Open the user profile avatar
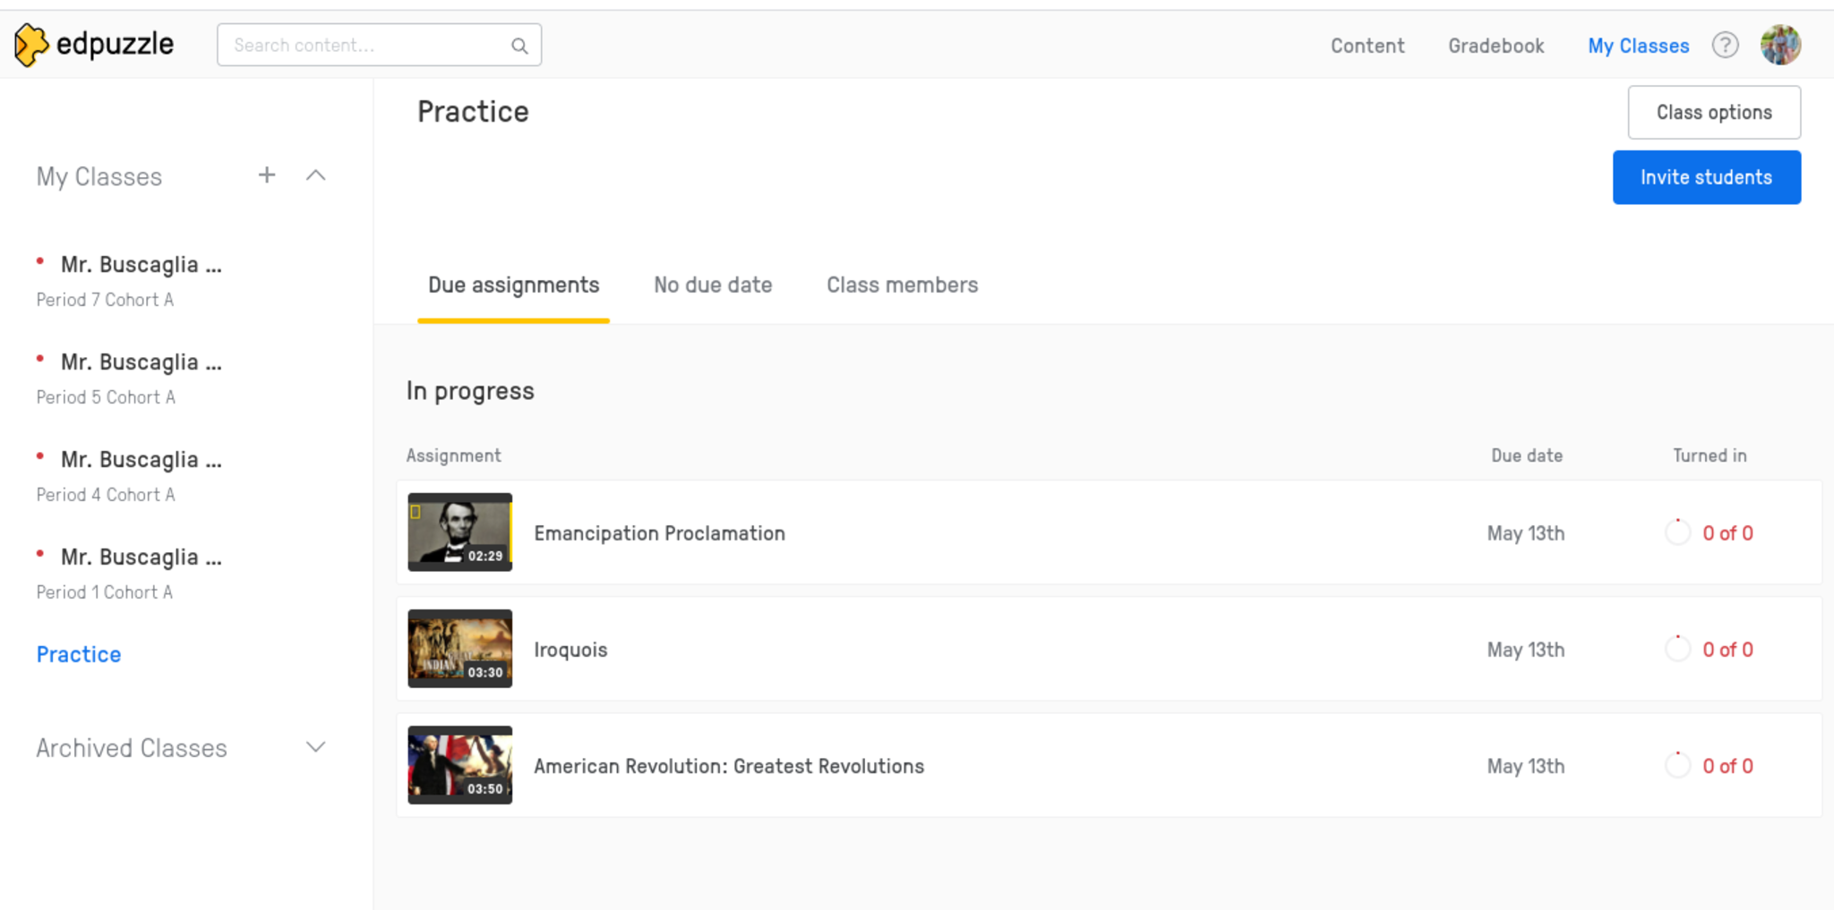 point(1779,45)
